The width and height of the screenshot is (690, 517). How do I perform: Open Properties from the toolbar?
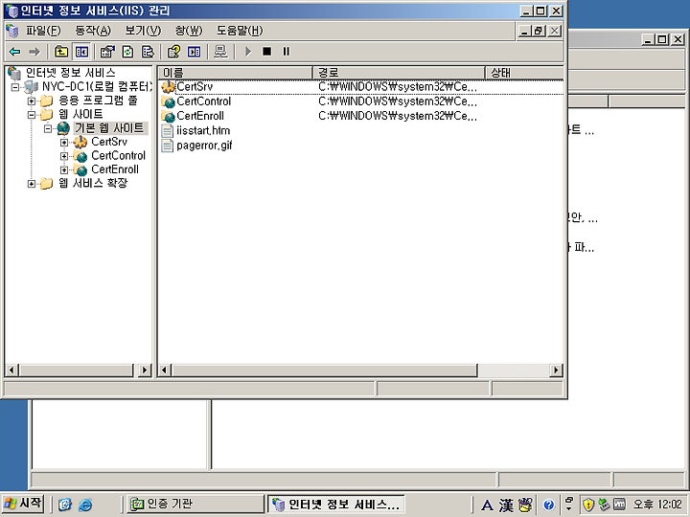tap(107, 52)
